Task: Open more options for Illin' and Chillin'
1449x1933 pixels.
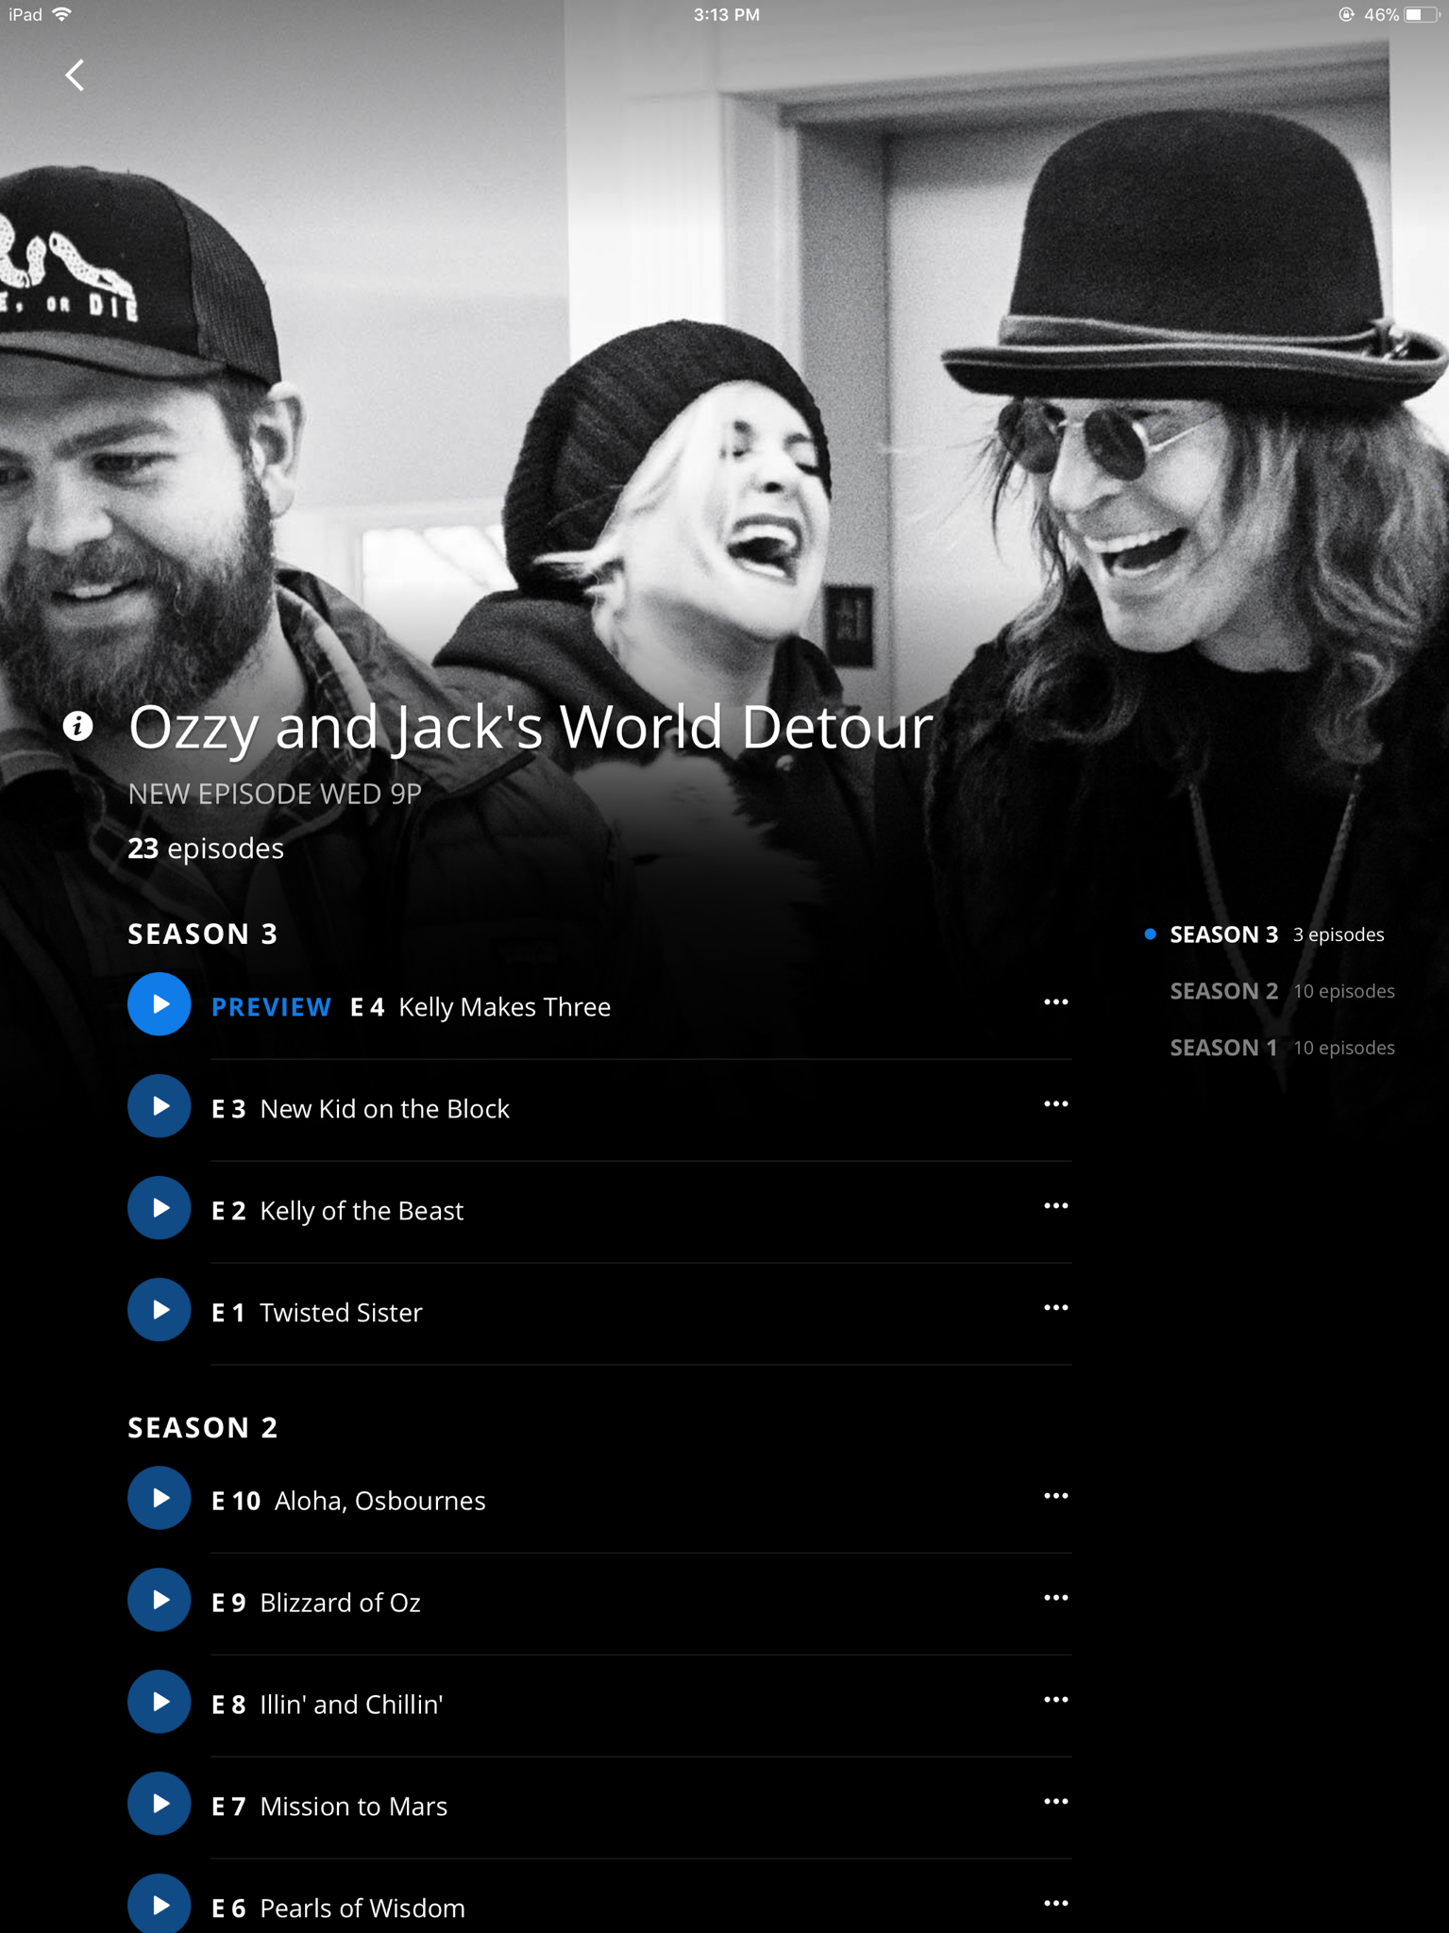Action: [x=1055, y=1700]
